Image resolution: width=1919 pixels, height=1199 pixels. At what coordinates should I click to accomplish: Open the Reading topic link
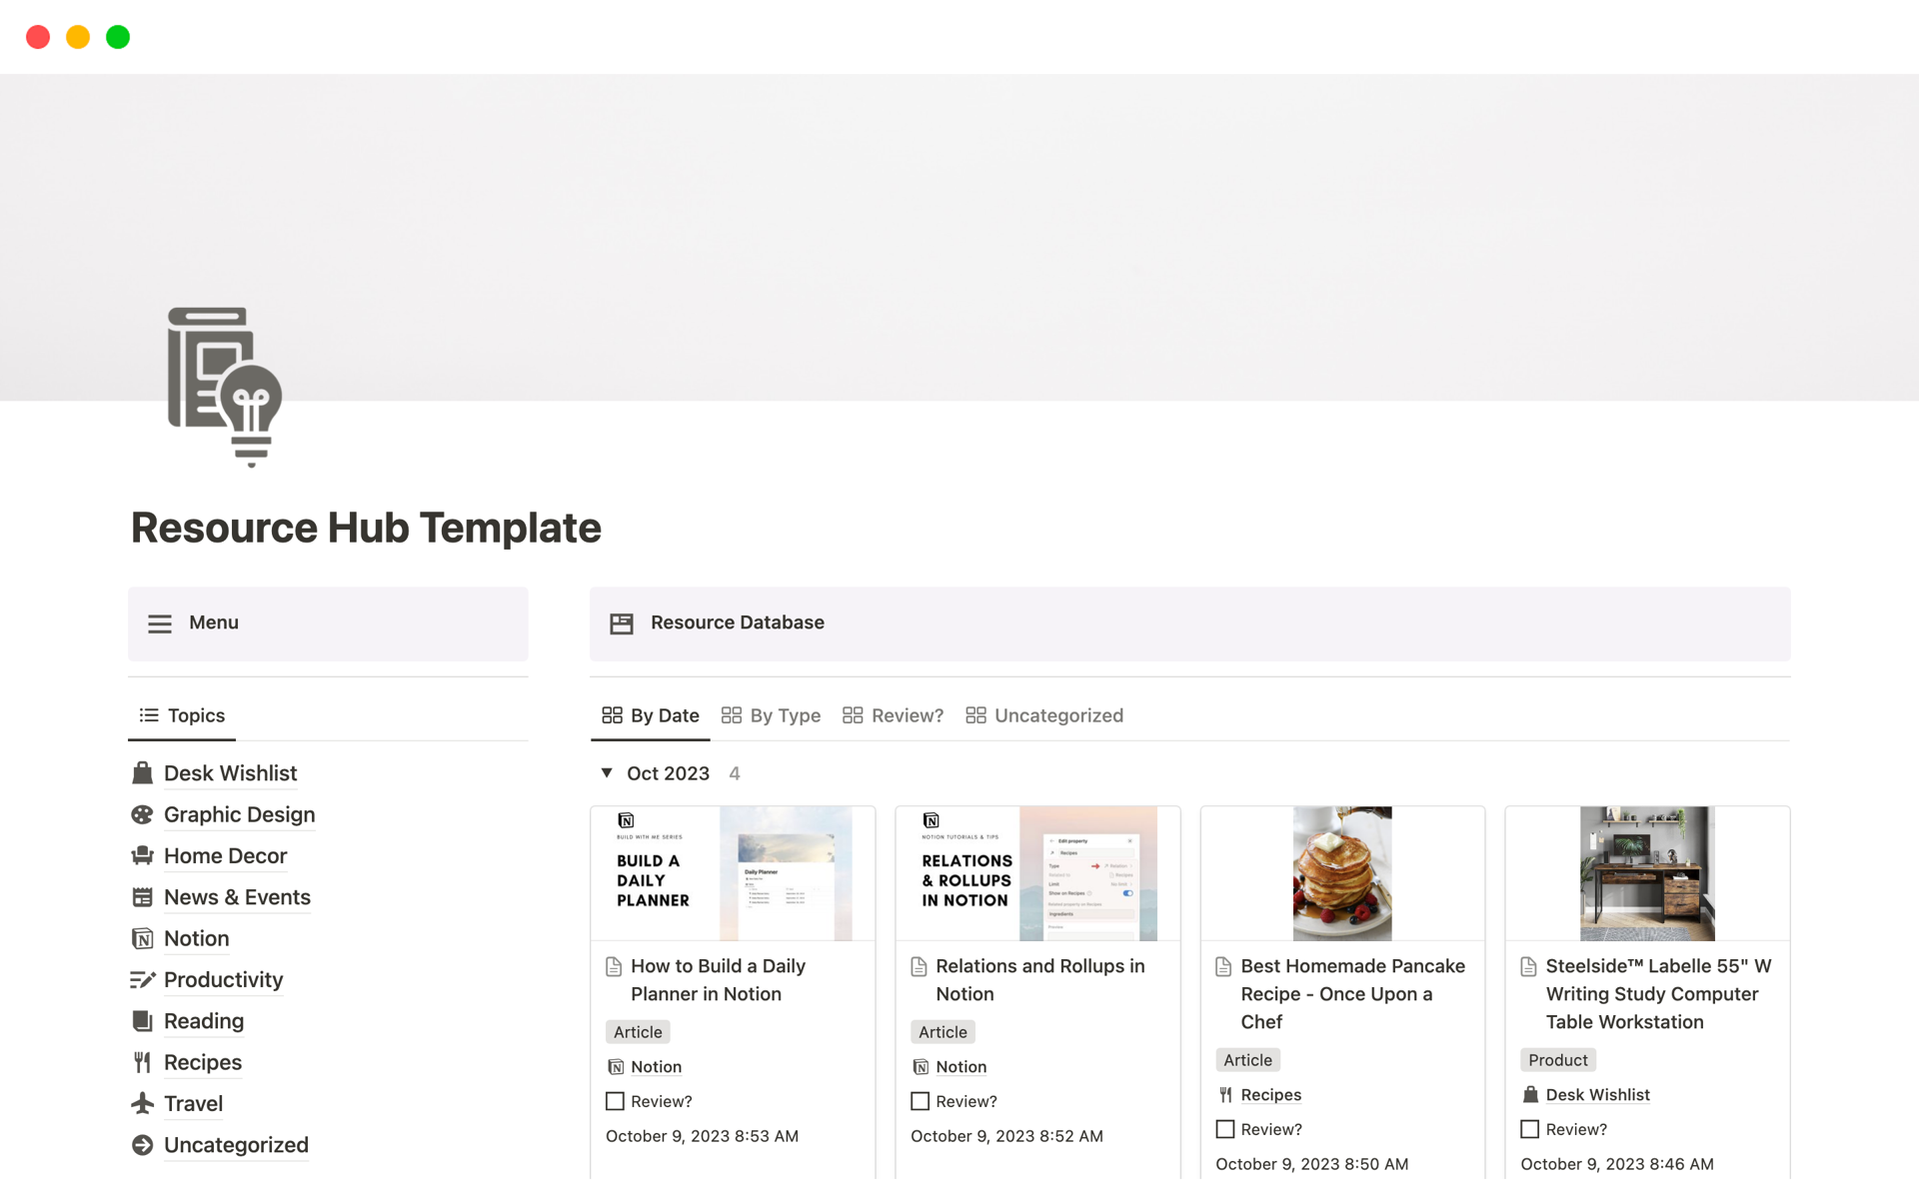pos(204,1021)
